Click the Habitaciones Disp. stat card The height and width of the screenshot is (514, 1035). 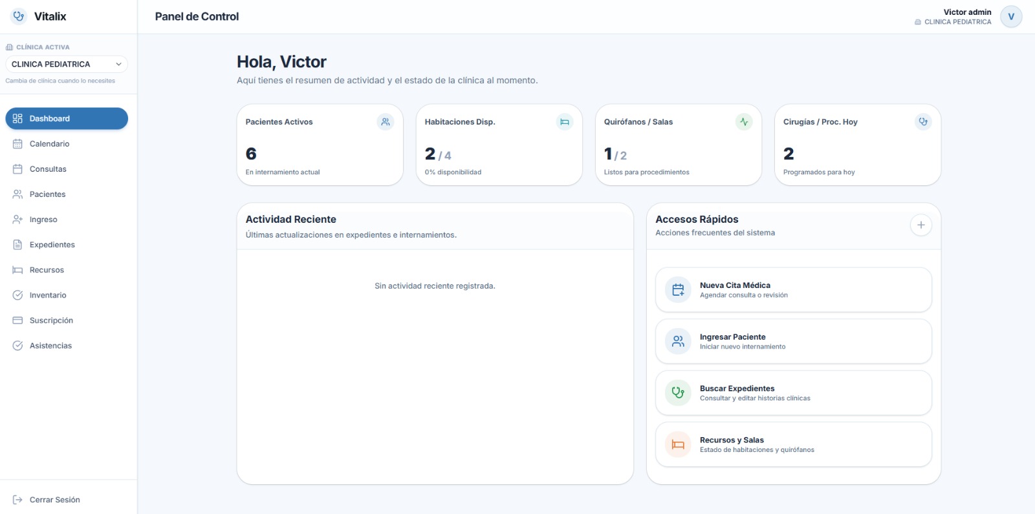point(499,145)
